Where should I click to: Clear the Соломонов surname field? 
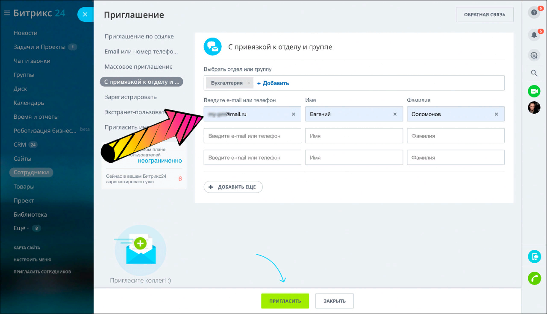coord(496,114)
